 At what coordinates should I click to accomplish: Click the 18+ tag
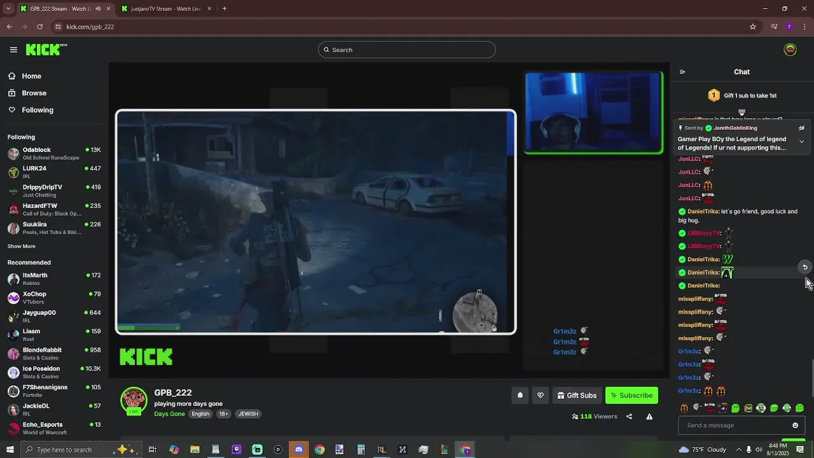224,413
